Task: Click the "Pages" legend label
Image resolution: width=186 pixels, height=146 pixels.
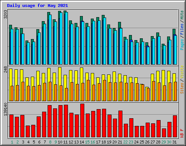Action: click(182, 45)
